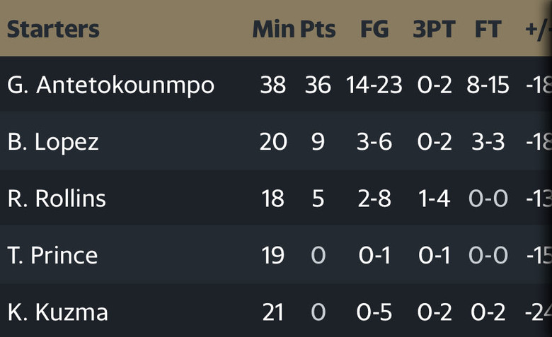Click the +/- column header
552x337 pixels.
click(x=539, y=30)
